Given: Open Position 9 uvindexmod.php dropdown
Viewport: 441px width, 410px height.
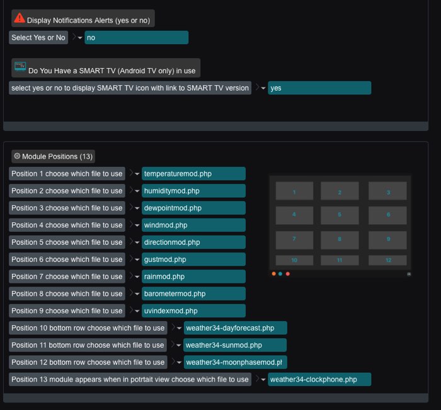Looking at the screenshot, I should point(193,311).
